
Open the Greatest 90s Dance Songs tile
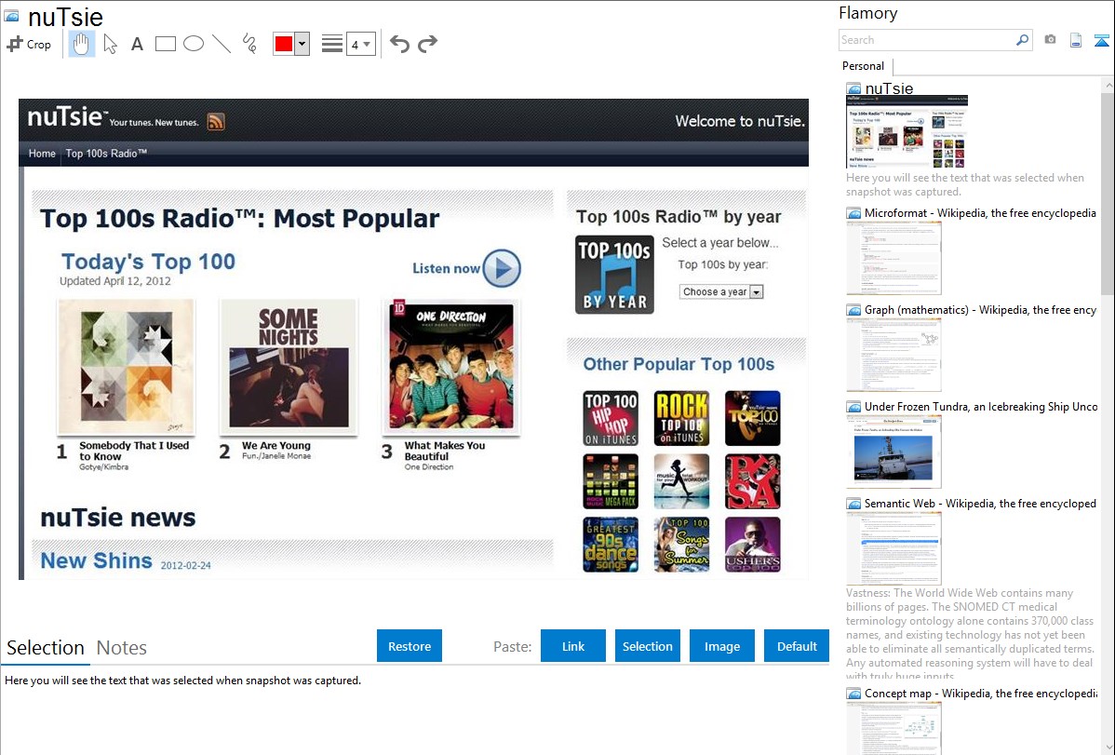point(611,546)
